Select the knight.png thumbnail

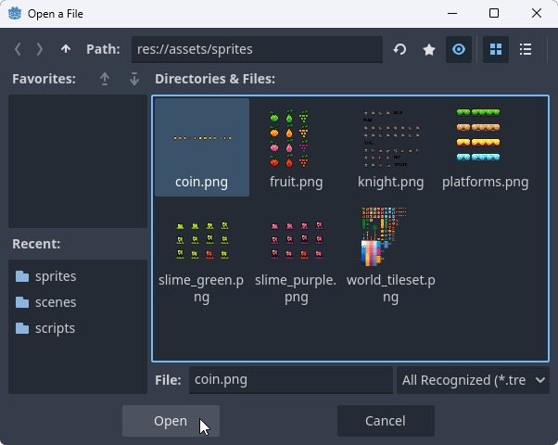[x=390, y=148]
